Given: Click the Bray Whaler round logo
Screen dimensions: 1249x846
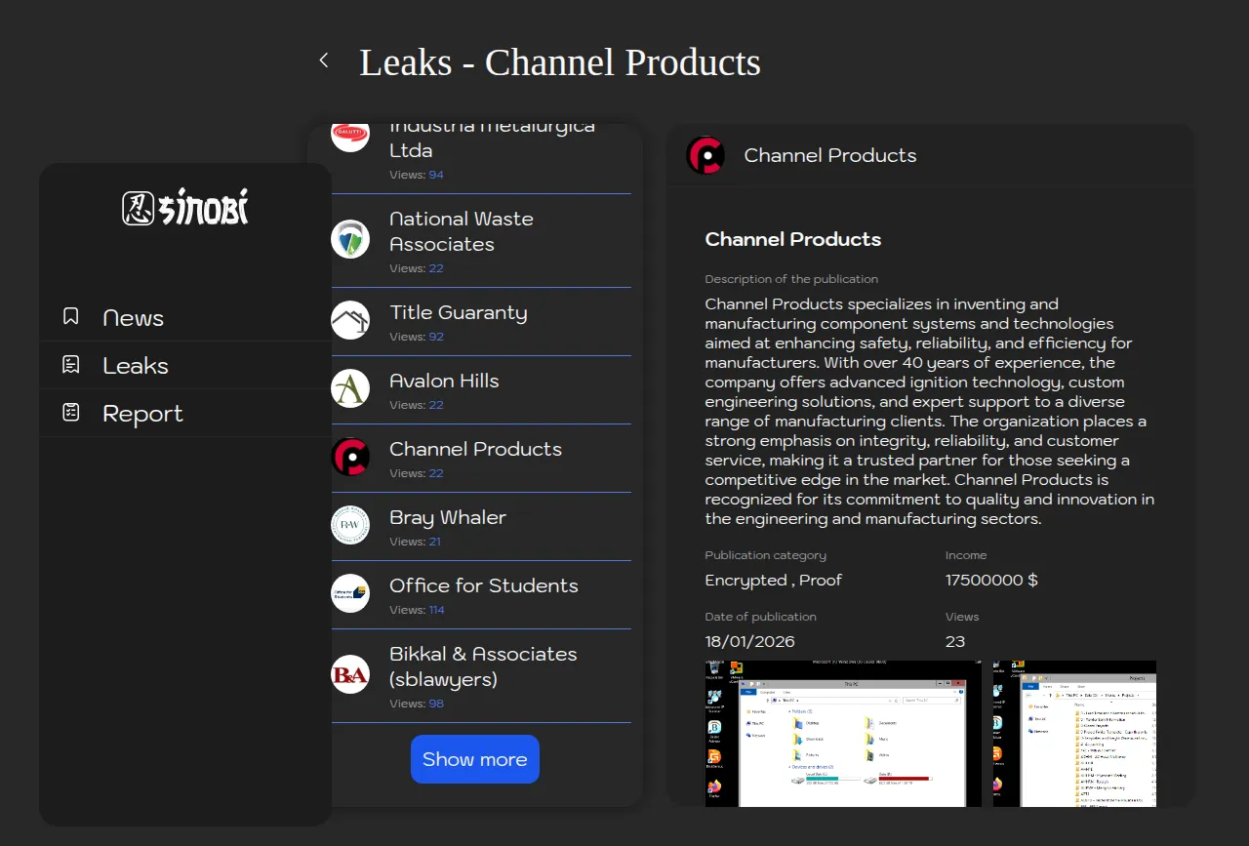Looking at the screenshot, I should 350,525.
